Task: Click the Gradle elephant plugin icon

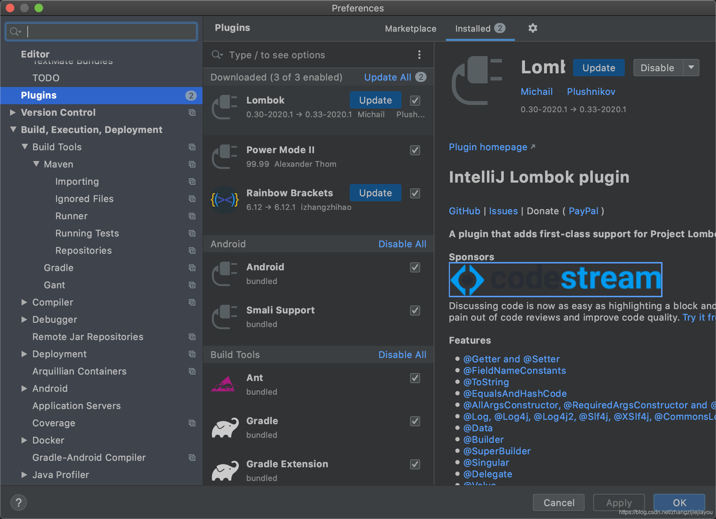Action: coord(225,427)
